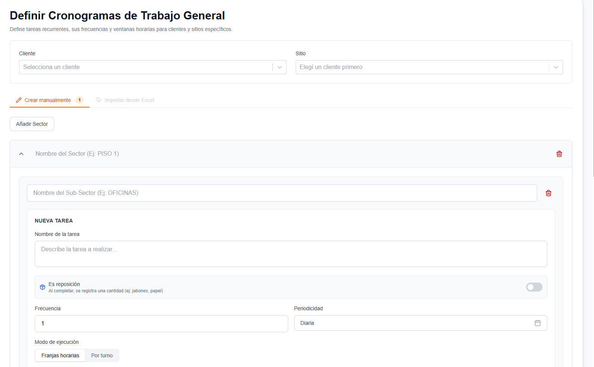
Task: Click the Nombre de la tarea label
Action: coord(57,234)
